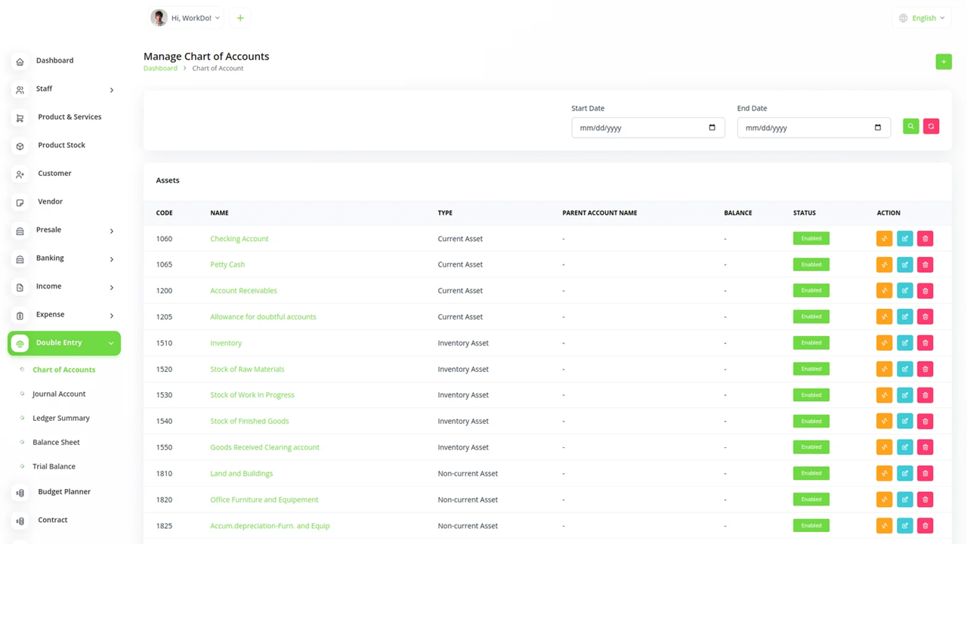Screen dimensions: 967x637
Task: Open the calendar picker in the Start Date field
Action: tap(712, 128)
